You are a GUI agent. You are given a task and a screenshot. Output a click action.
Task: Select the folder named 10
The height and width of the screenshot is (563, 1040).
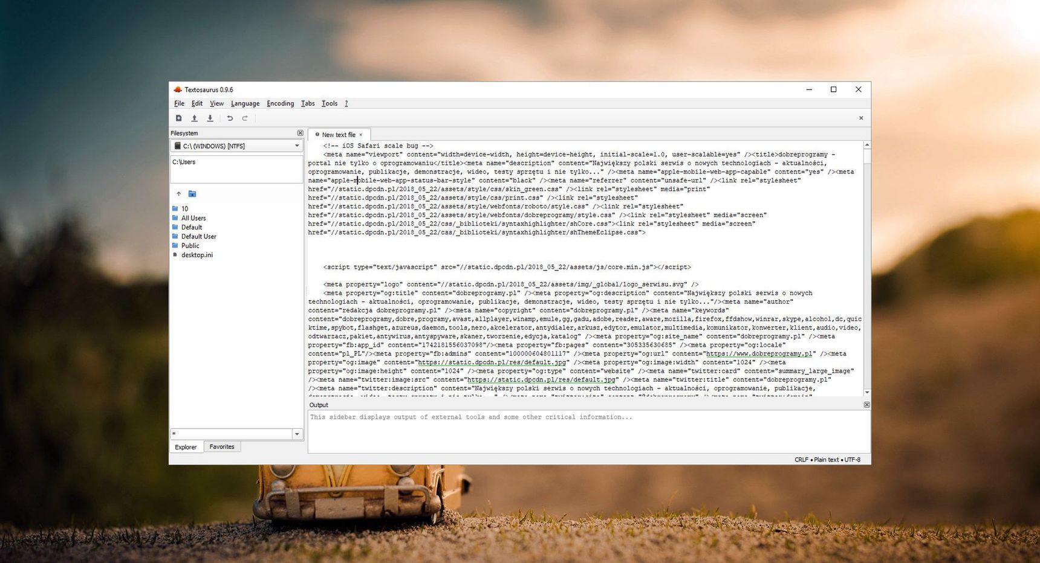[x=184, y=209]
